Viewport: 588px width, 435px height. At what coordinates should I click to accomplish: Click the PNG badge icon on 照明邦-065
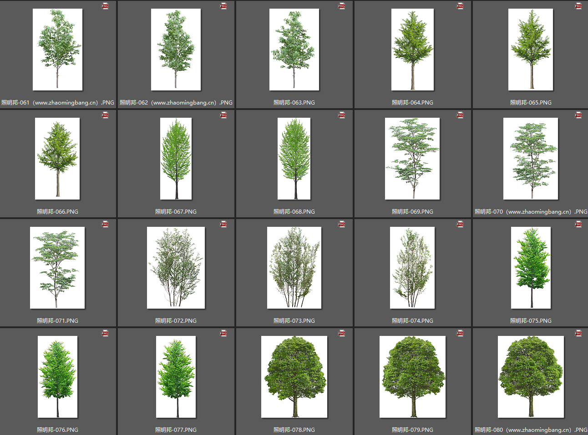[578, 6]
